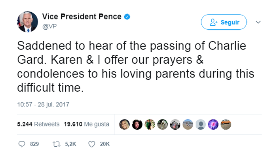The width and height of the screenshot is (277, 155).
Task: Click the purple plasma ball avatar
Action: pyautogui.click(x=213, y=125)
